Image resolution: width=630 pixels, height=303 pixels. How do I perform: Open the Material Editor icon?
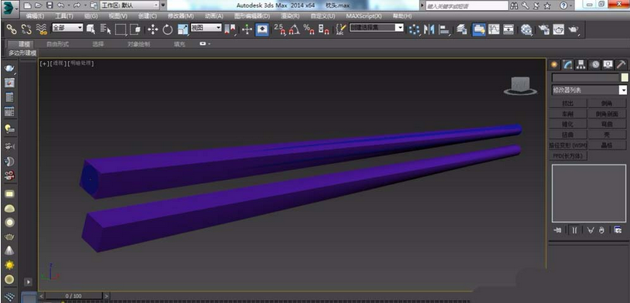(x=526, y=29)
